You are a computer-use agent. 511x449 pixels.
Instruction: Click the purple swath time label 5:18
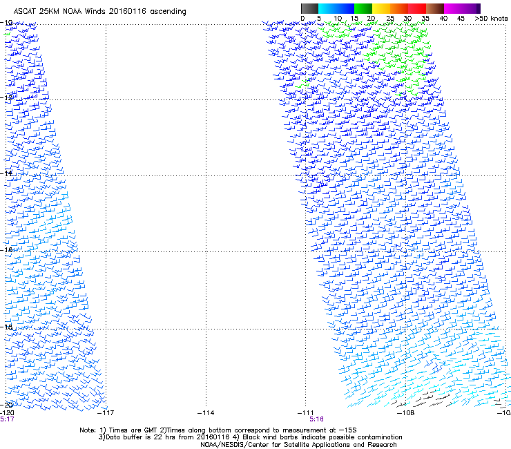tap(316, 419)
